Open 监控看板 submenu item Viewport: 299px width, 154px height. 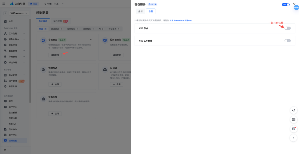pos(13,113)
